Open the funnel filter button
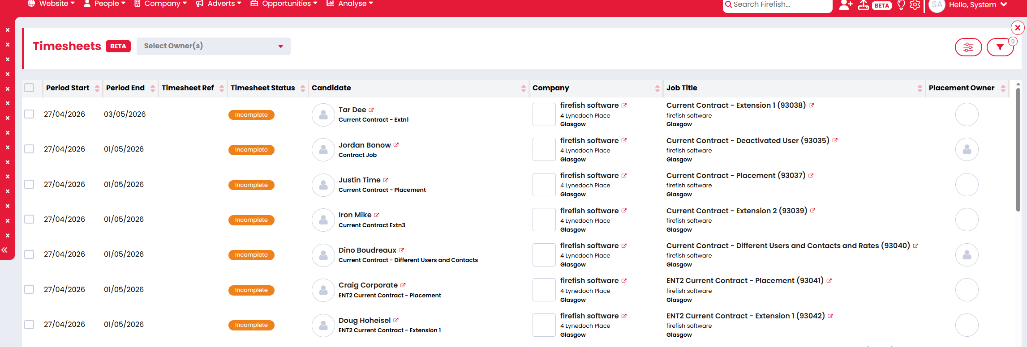The width and height of the screenshot is (1027, 347). click(x=1000, y=47)
